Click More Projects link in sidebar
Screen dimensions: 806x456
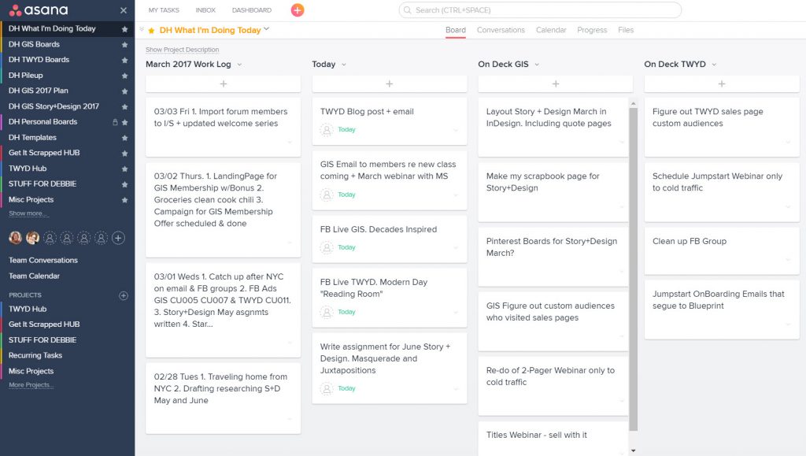[31, 385]
